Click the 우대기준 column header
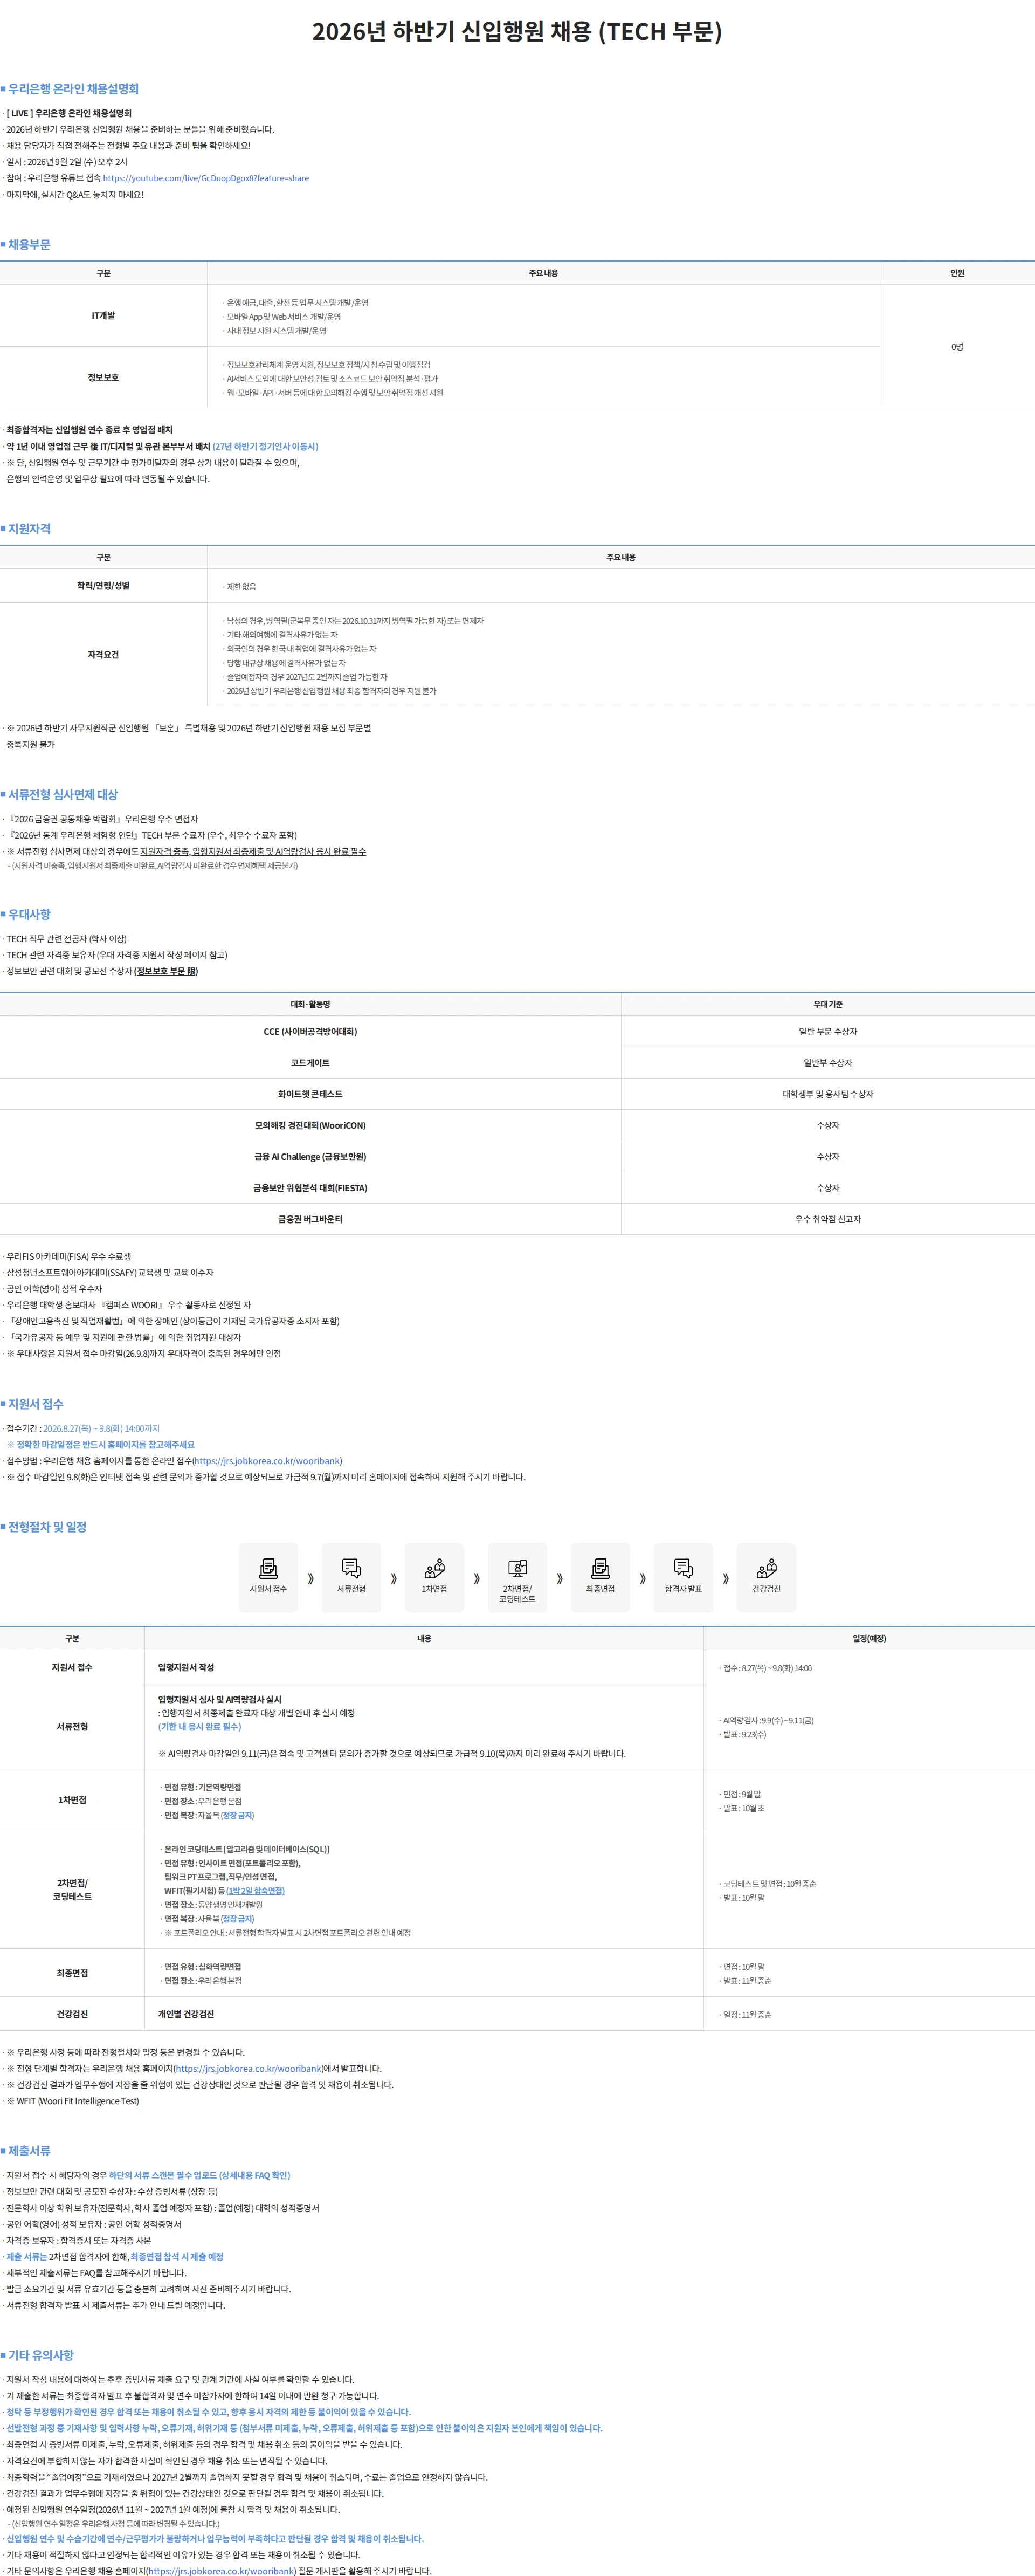The image size is (1035, 2576). point(828,1004)
